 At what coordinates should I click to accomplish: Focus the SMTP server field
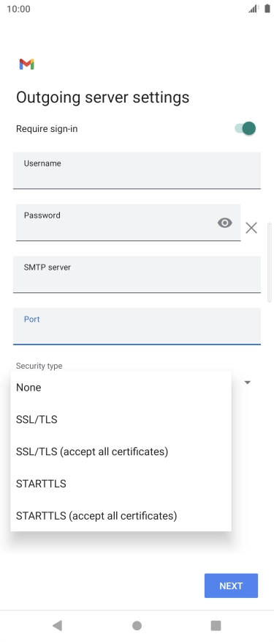coord(137,274)
